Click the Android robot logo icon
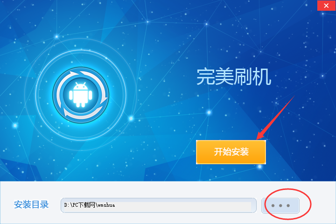336x224 pixels. tap(81, 95)
